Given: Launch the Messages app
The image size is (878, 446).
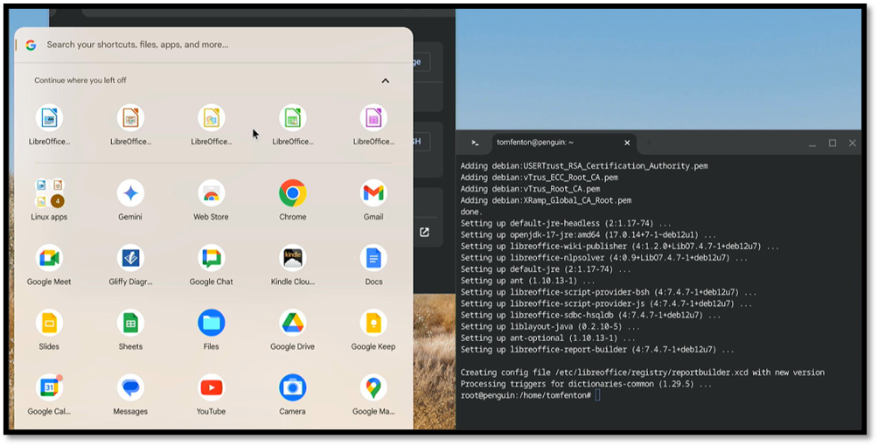Looking at the screenshot, I should pyautogui.click(x=130, y=387).
